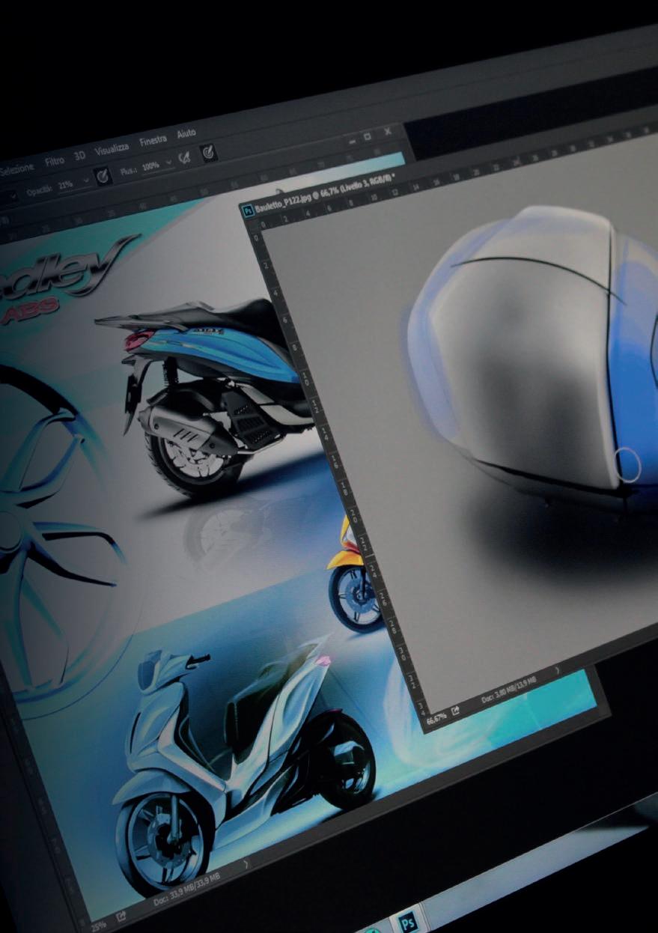Click the Ps icon on Bauletto_P122.jpg title
Viewport: 658px width, 933px height.
pos(248,212)
